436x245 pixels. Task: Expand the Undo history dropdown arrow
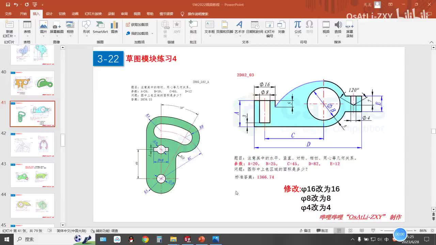click(x=20, y=5)
